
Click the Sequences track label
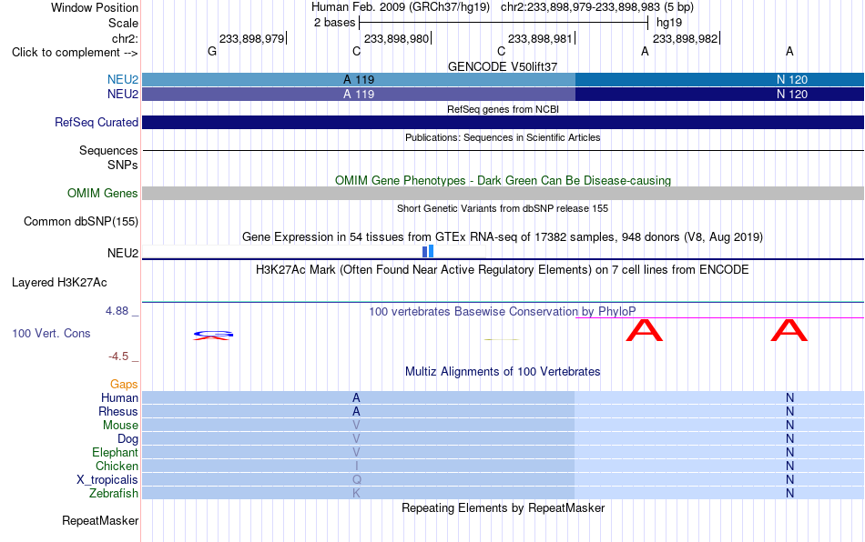pyautogui.click(x=108, y=150)
